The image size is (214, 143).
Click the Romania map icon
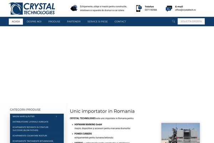point(74,8)
